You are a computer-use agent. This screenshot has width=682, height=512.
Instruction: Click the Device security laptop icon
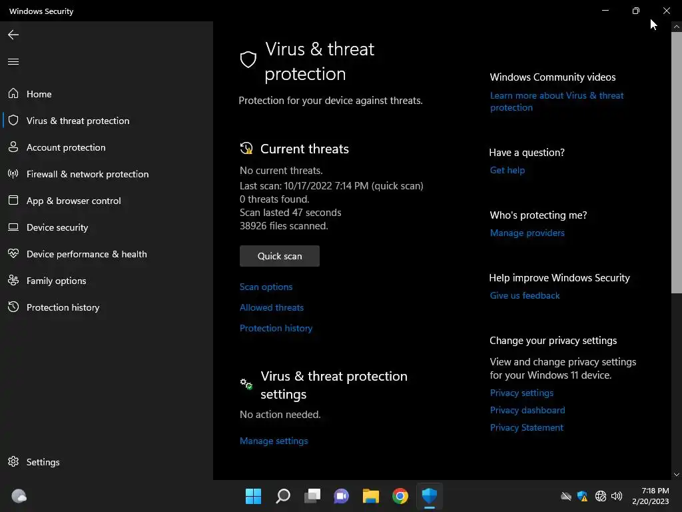tap(13, 227)
